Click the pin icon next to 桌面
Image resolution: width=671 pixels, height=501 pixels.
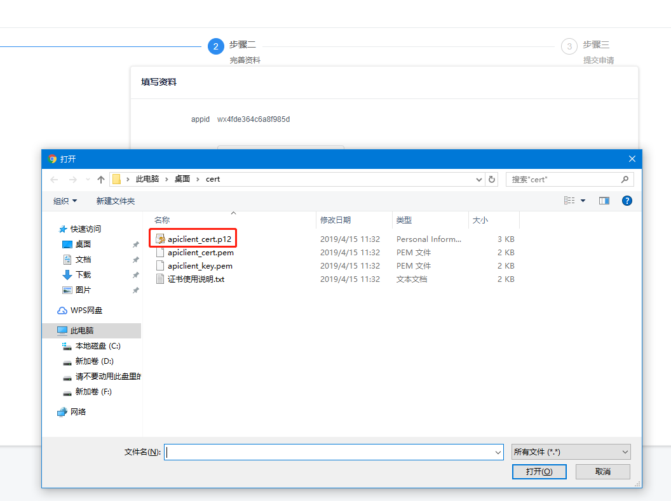point(135,244)
